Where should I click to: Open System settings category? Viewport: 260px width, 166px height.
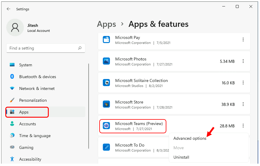25,65
